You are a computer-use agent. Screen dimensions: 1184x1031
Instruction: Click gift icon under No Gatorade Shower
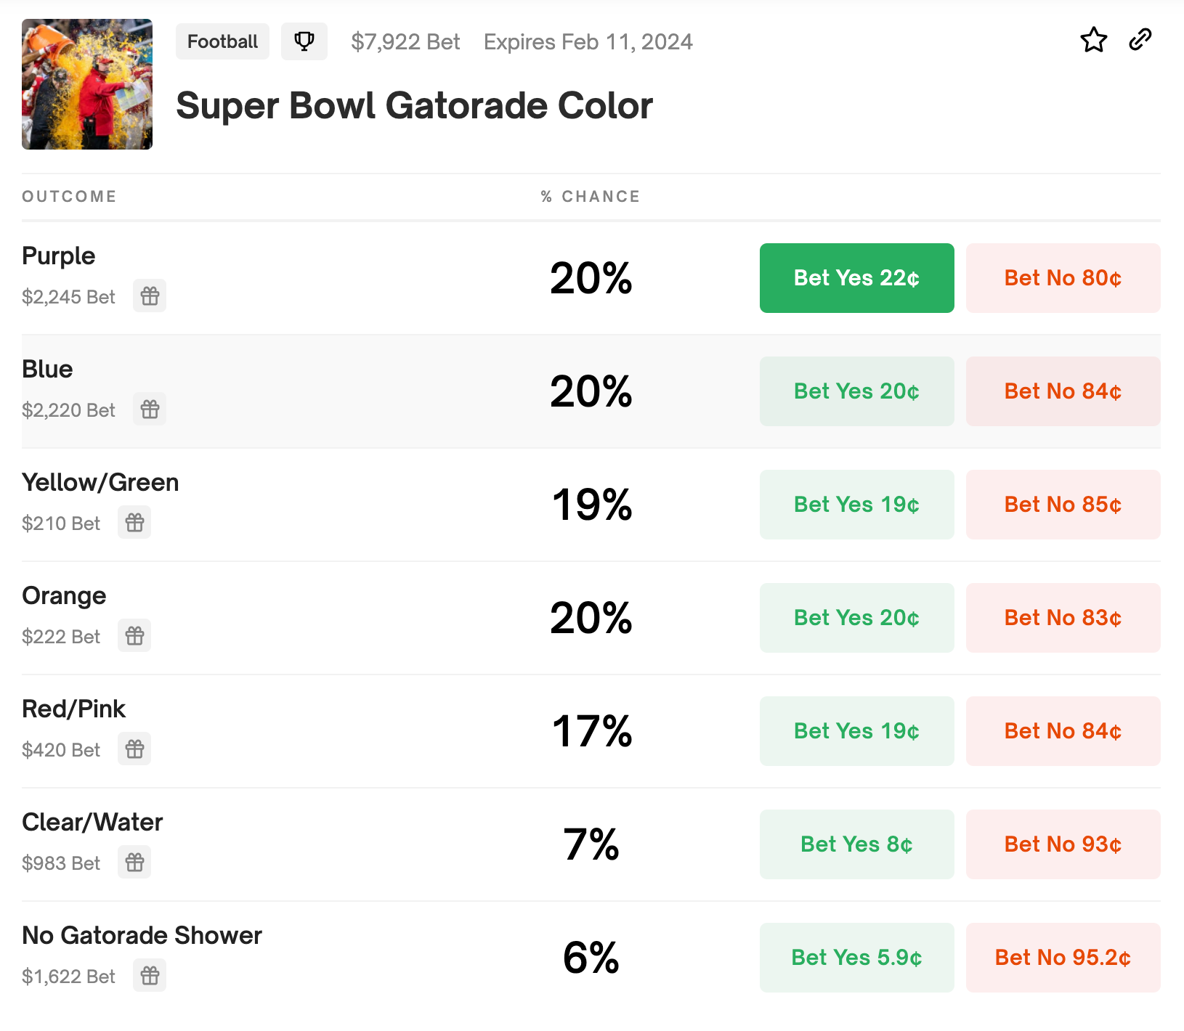(x=150, y=976)
